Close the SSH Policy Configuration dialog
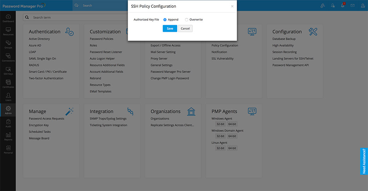368x191 pixels. click(232, 6)
